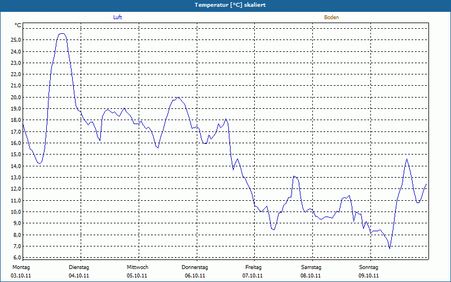Click the Montag day label
Image resolution: width=451 pixels, height=282 pixels.
click(x=21, y=267)
